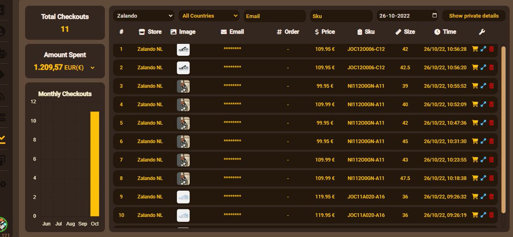Delete the size 42.5 checkout entry
This screenshot has width=513, height=237.
[491, 67]
